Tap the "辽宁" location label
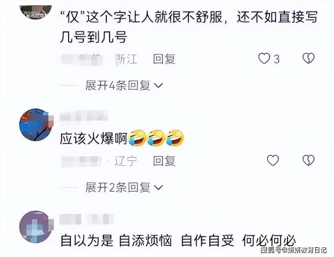This screenshot has height=257, width=334. pyautogui.click(x=126, y=161)
